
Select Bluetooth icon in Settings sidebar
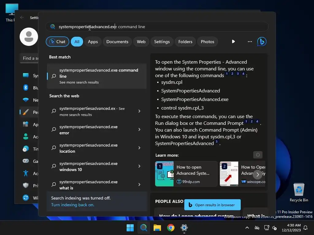point(26,88)
